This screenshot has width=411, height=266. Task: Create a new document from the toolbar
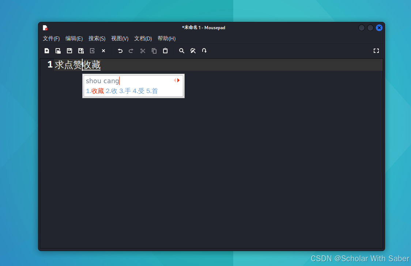pyautogui.click(x=47, y=51)
